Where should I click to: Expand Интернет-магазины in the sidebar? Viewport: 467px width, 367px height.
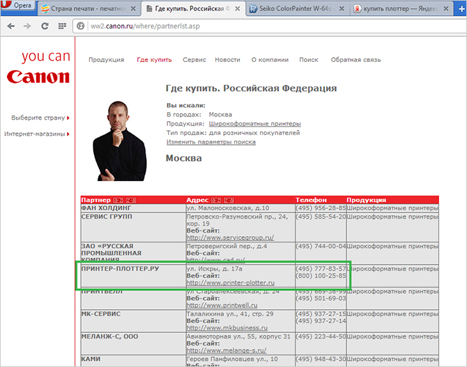click(x=37, y=133)
